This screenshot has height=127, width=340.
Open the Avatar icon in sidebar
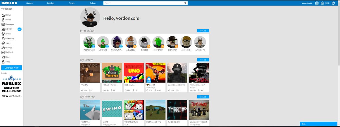(3, 34)
